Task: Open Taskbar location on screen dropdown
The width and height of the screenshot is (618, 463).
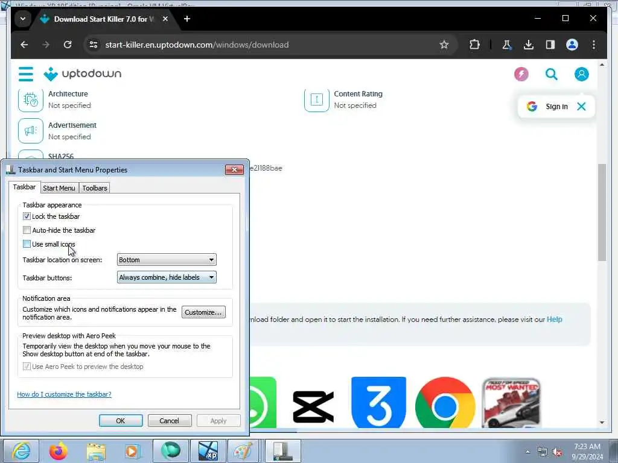Action: pos(167,260)
